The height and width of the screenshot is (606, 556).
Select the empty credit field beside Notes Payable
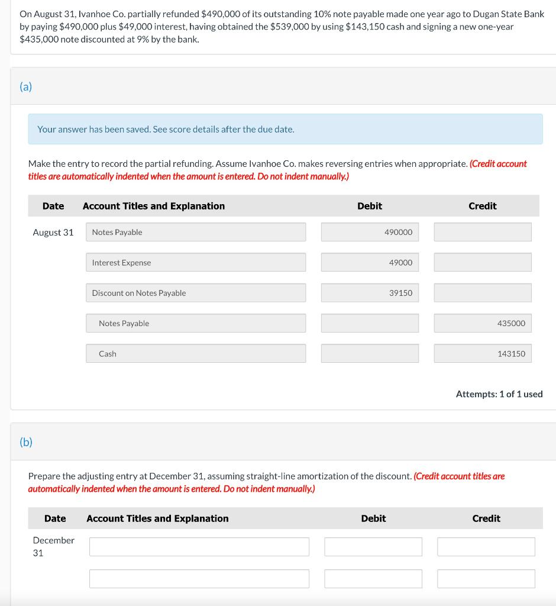(x=482, y=232)
